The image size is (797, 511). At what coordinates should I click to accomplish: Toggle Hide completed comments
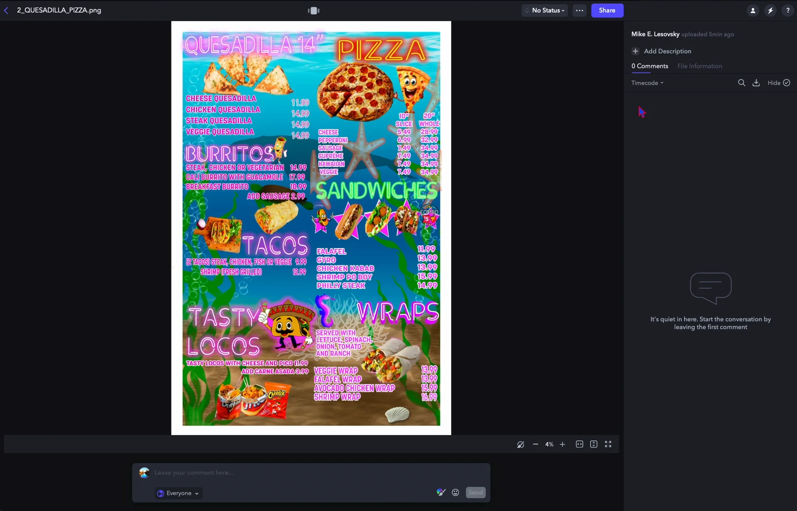[779, 83]
